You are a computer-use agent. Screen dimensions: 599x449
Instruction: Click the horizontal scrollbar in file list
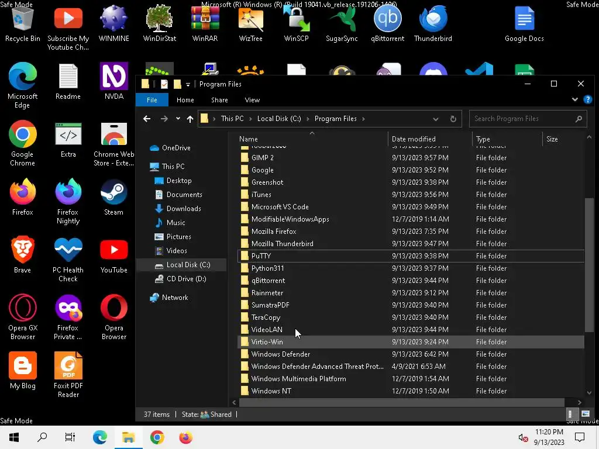[401, 402]
